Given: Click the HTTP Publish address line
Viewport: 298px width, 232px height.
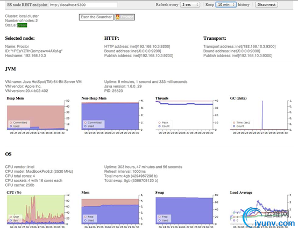Looking at the screenshot, I should tap(139, 55).
